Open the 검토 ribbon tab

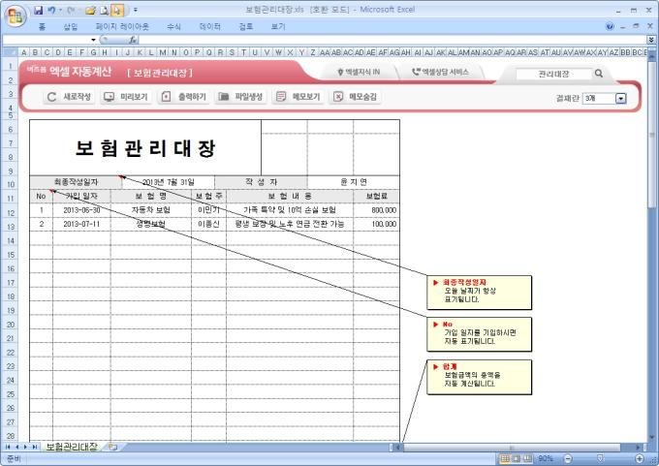pyautogui.click(x=246, y=26)
